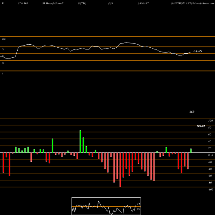215x215 pixels.
Task: Click the tallest green histogram bar
Action: click(80, 141)
